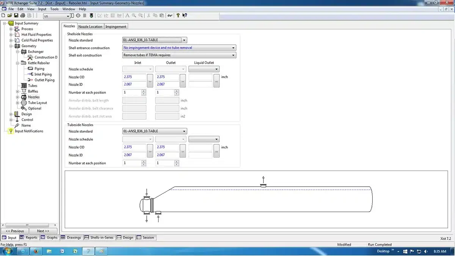The image size is (455, 256).
Task: Click the Save floppy disk icon
Action: click(x=16, y=16)
